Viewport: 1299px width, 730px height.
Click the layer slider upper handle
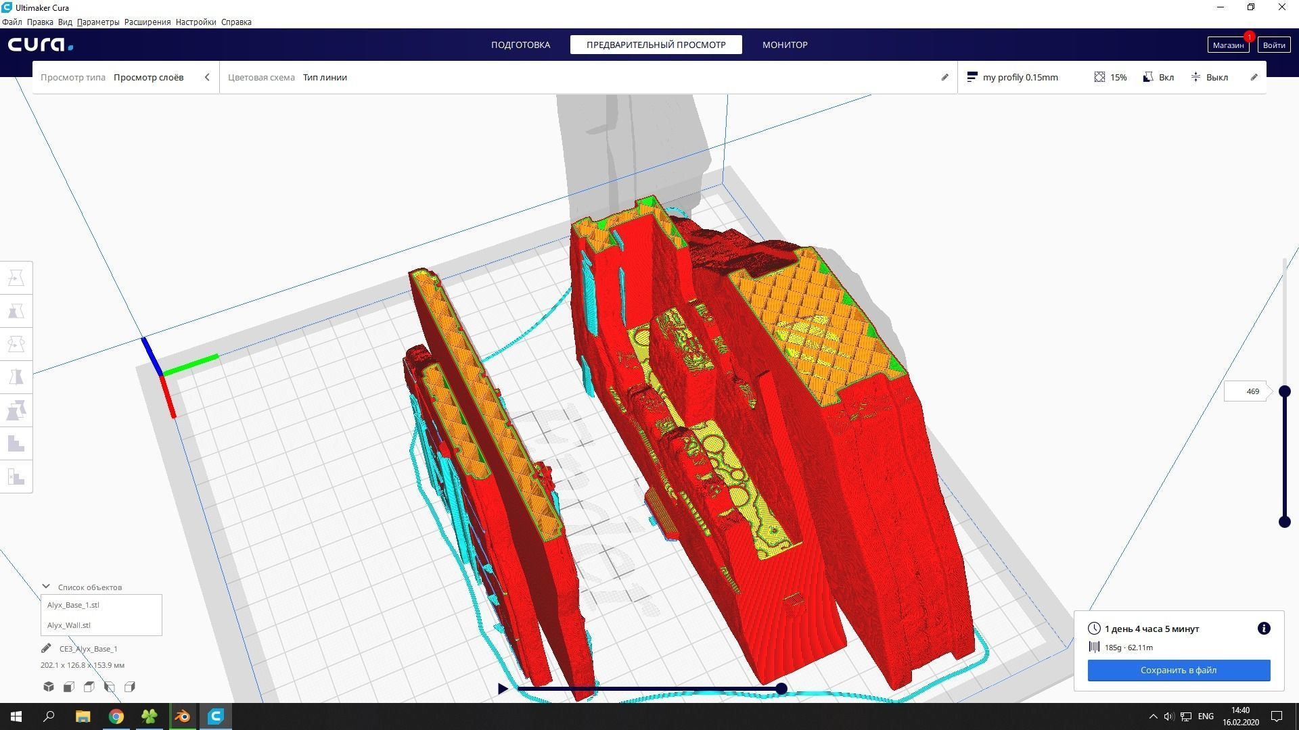1284,391
